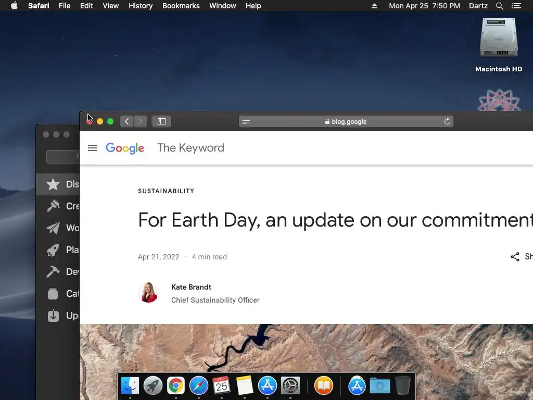Viewport: 533px width, 400px height.
Task: Click the date and time in menu bar
Action: [x=424, y=6]
